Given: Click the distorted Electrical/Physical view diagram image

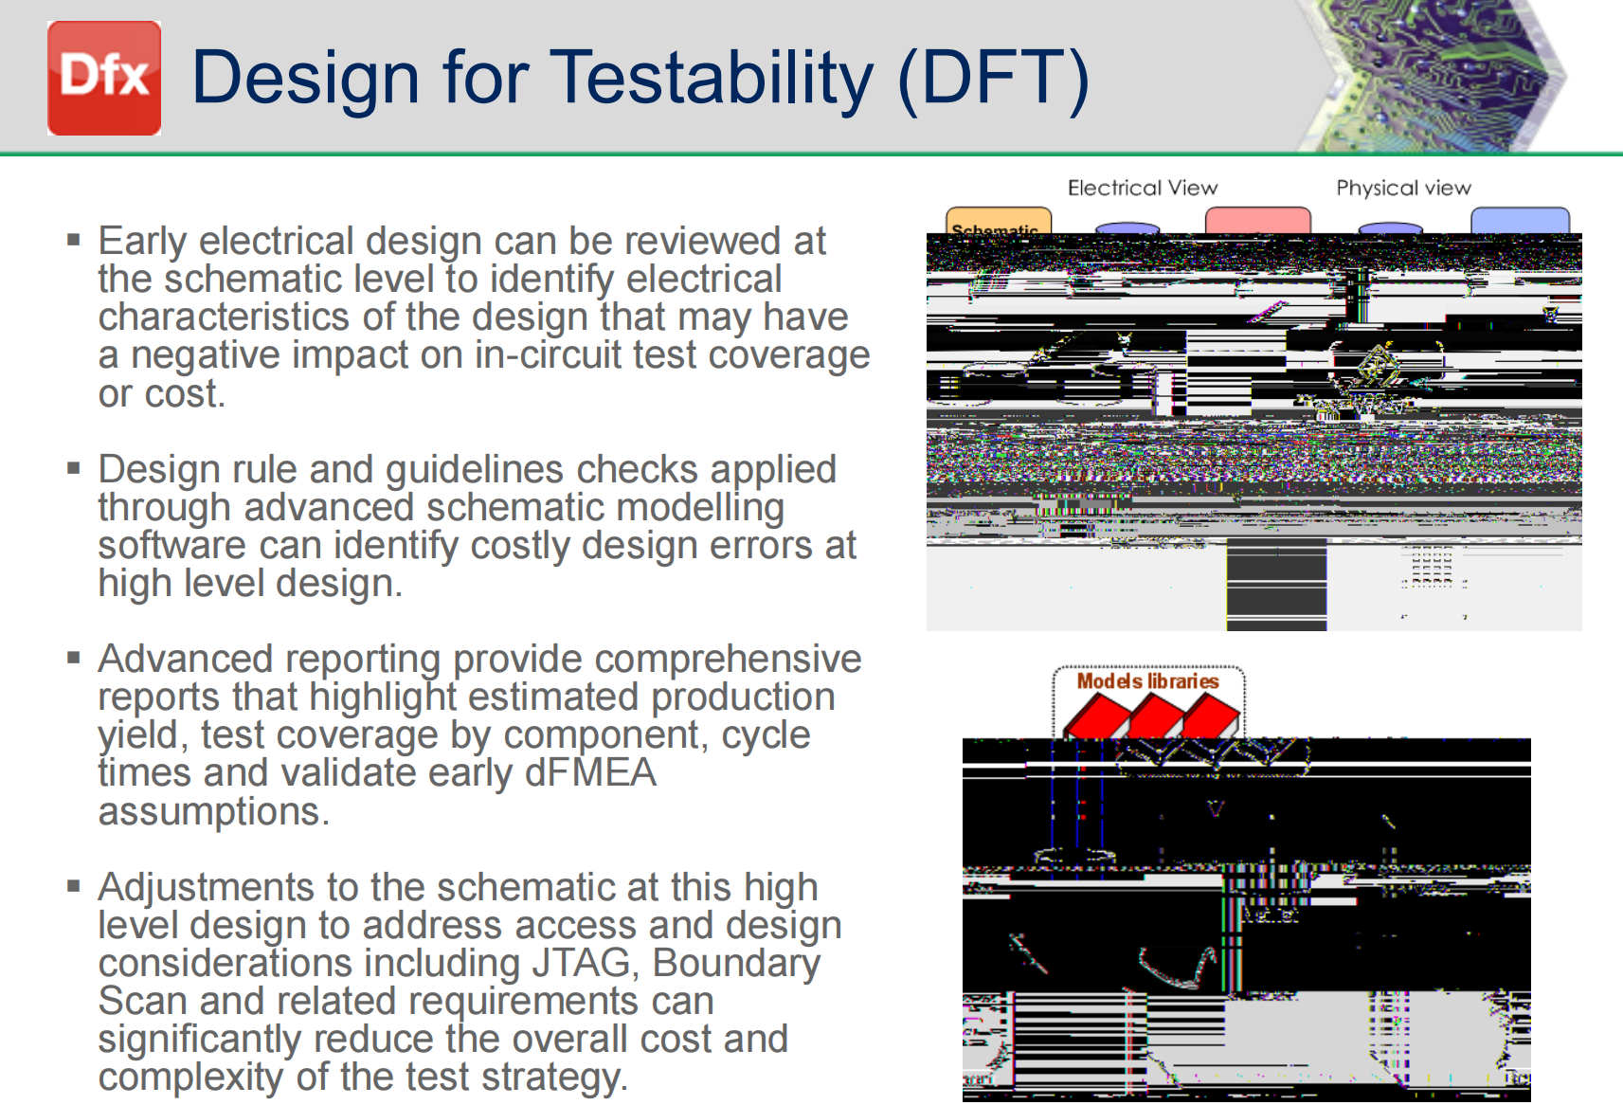Looking at the screenshot, I should pos(1254,432).
